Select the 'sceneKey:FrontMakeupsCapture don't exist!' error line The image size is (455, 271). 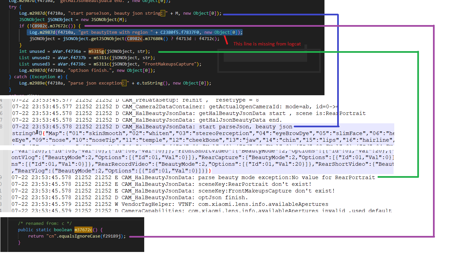(173, 191)
